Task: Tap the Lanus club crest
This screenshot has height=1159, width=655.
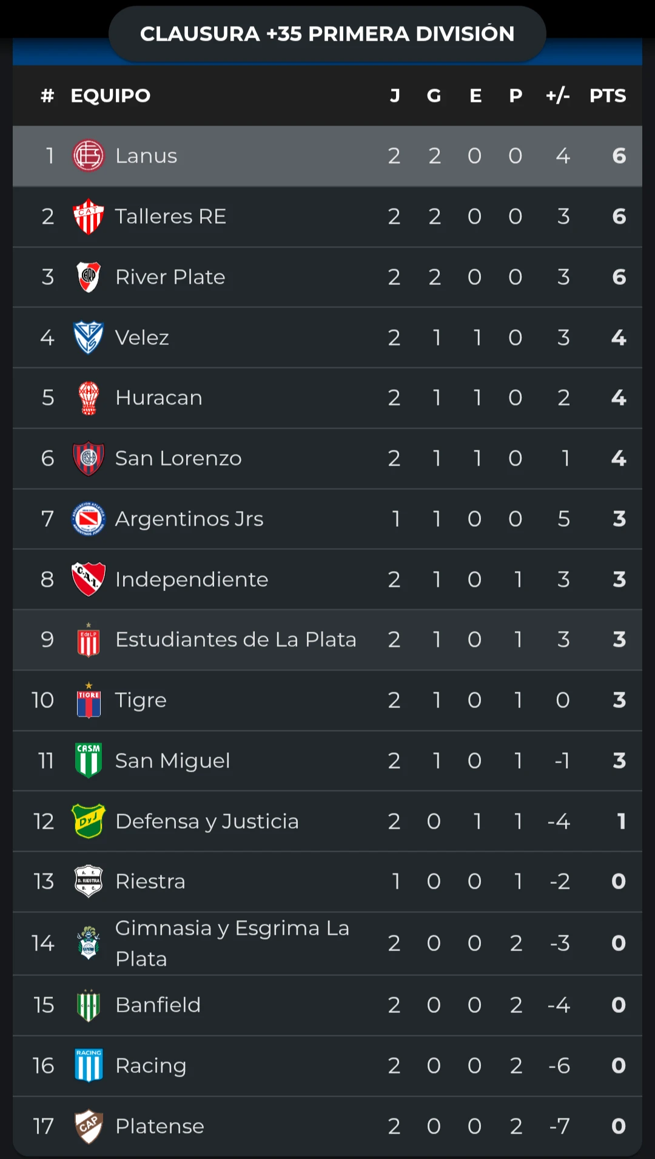Action: pyautogui.click(x=89, y=156)
